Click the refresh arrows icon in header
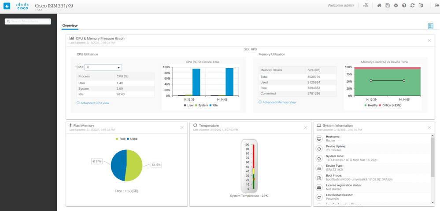This screenshot has width=440, height=211. [x=412, y=5]
